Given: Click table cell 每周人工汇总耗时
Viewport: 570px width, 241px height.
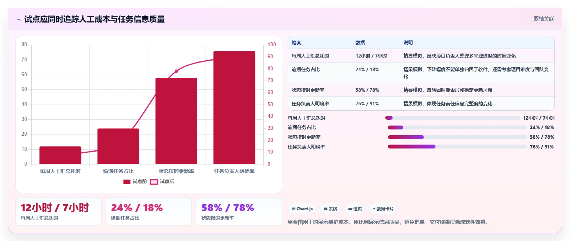Looking at the screenshot, I should [310, 56].
